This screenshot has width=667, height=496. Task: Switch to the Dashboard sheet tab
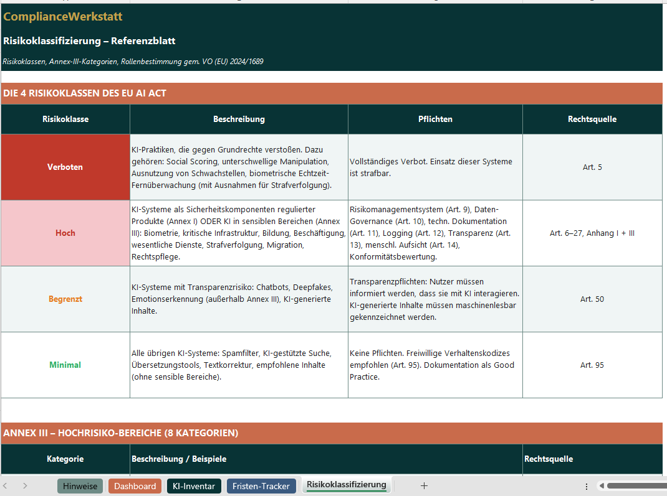coord(135,486)
